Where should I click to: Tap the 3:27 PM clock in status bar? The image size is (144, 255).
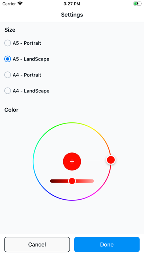click(x=72, y=4)
